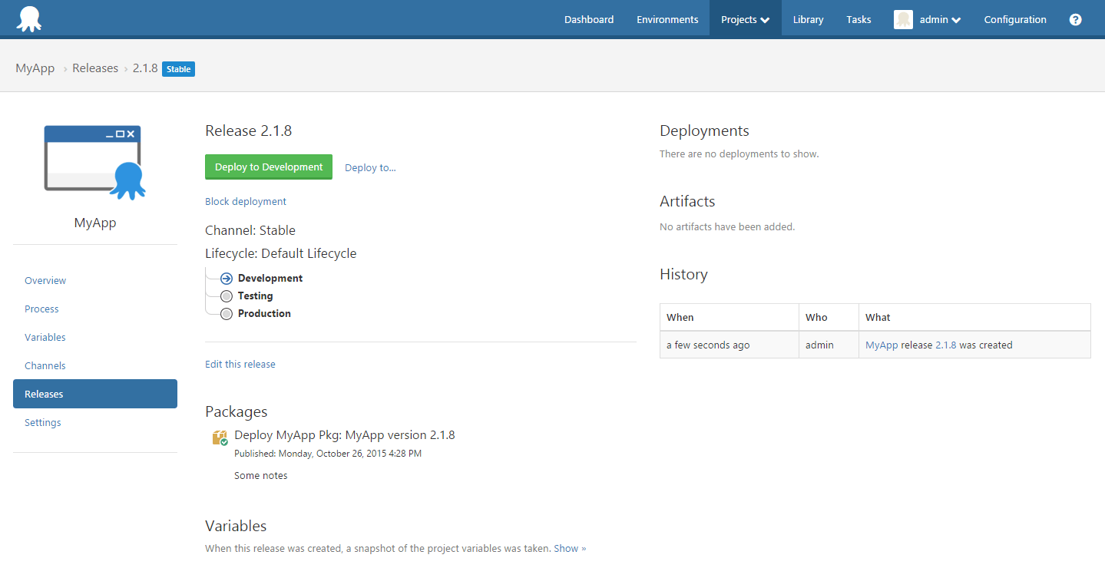Go to the Dashboard menu item

(589, 20)
